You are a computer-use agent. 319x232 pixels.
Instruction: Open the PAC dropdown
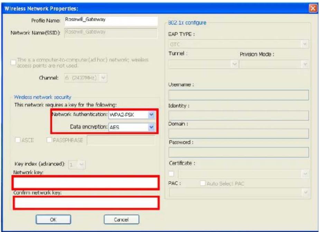pyautogui.click(x=239, y=192)
